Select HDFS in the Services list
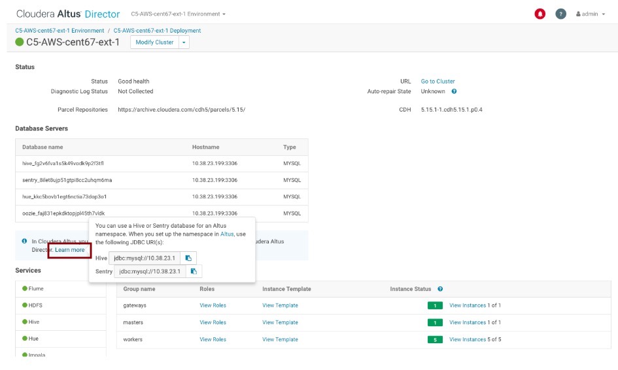The height and width of the screenshot is (370, 618). [x=36, y=305]
